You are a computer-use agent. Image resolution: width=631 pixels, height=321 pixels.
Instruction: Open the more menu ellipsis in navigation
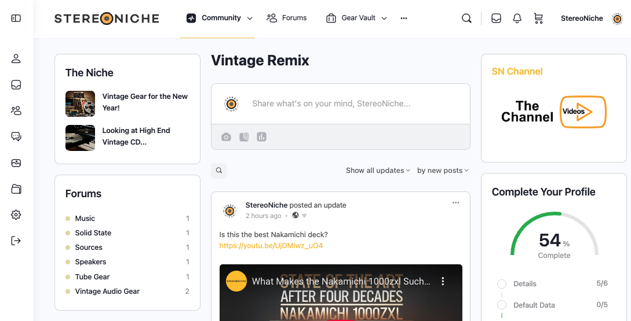pyautogui.click(x=404, y=19)
